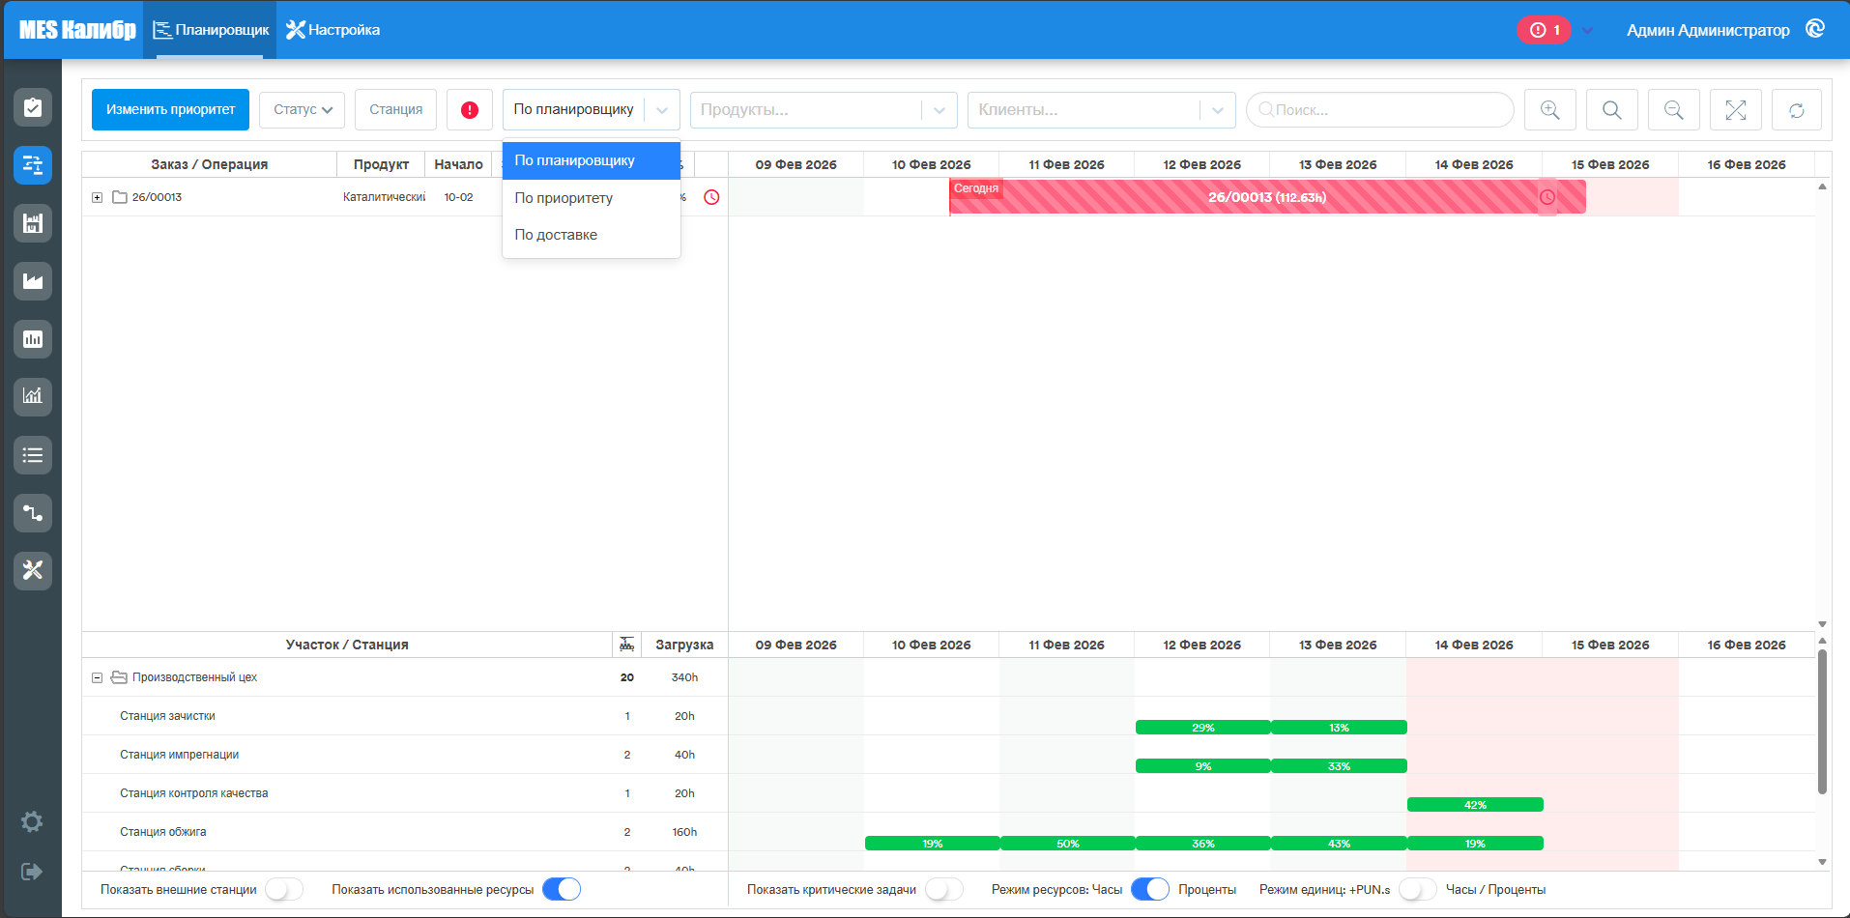The height and width of the screenshot is (918, 1850).
Task: Open the settings gear in sidebar
Action: [32, 821]
